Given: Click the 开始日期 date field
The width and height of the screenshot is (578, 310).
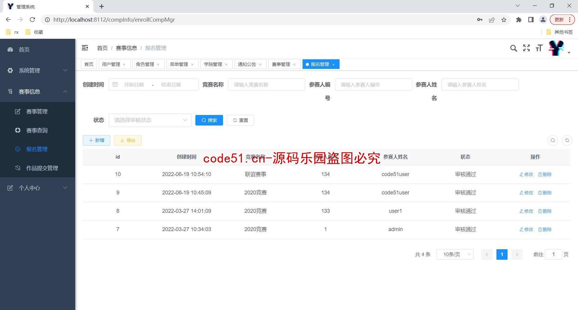Looking at the screenshot, I should pyautogui.click(x=134, y=85).
